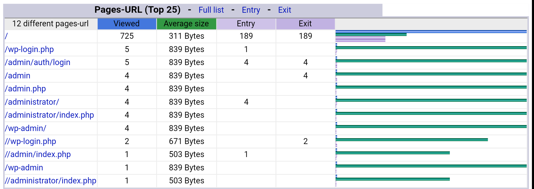Click the /wp-admin link without trailing slash

(24, 168)
